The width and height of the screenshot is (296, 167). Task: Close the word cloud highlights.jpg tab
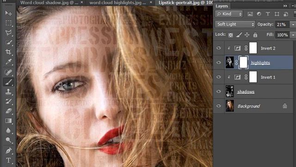(x=151, y=2)
